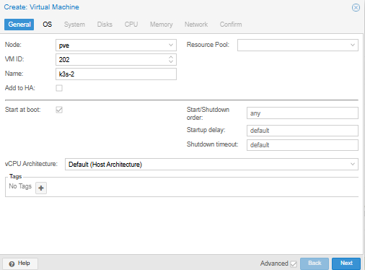Close the Create Virtual Machine dialog
This screenshot has width=365, height=270.
pyautogui.click(x=356, y=7)
